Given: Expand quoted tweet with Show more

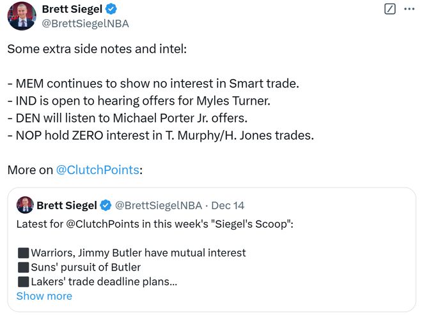Looking at the screenshot, I should [x=44, y=296].
